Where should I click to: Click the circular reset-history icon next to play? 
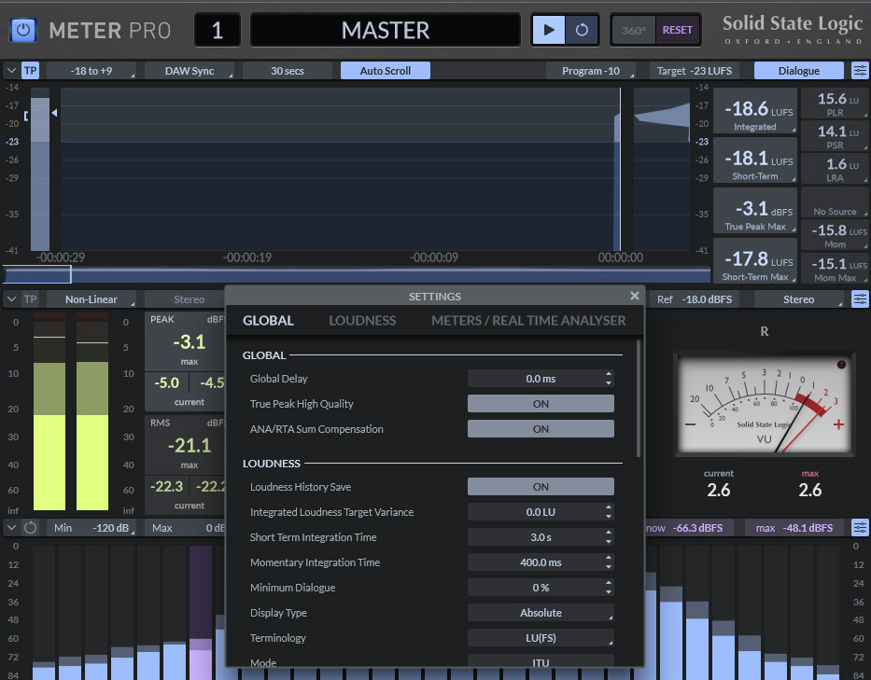(582, 30)
